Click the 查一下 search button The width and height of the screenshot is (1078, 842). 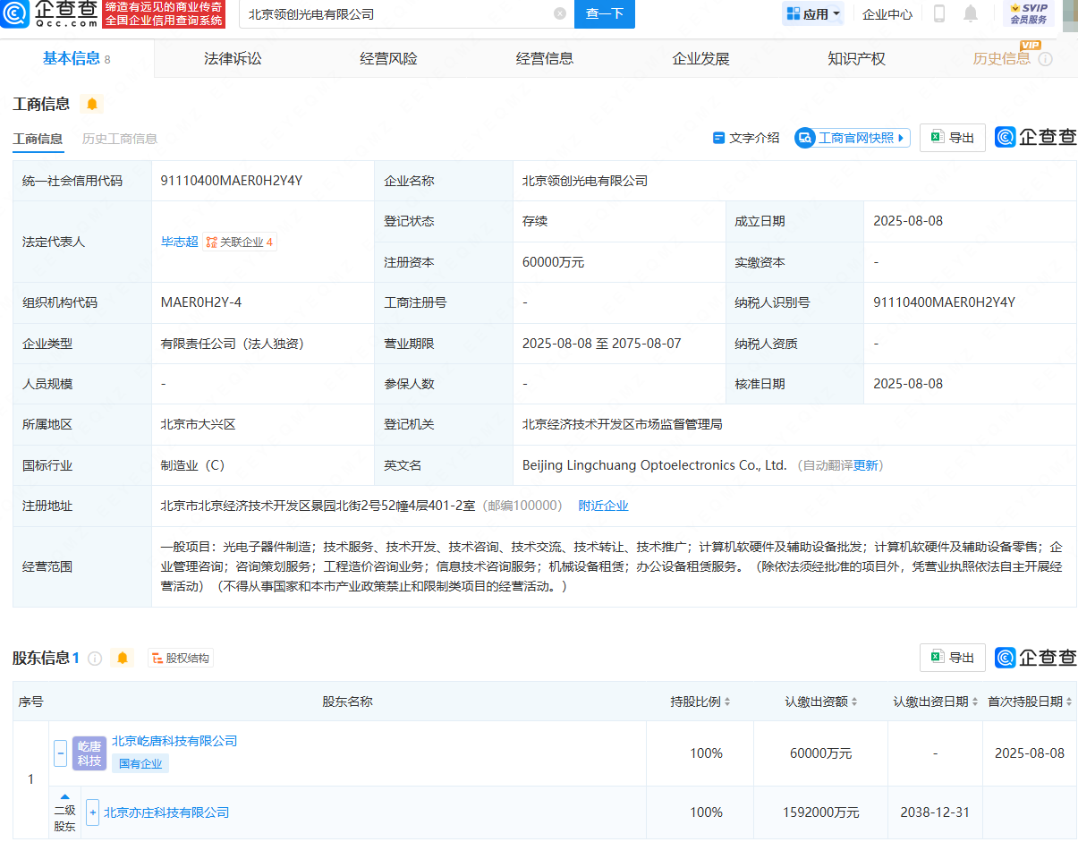pyautogui.click(x=605, y=14)
